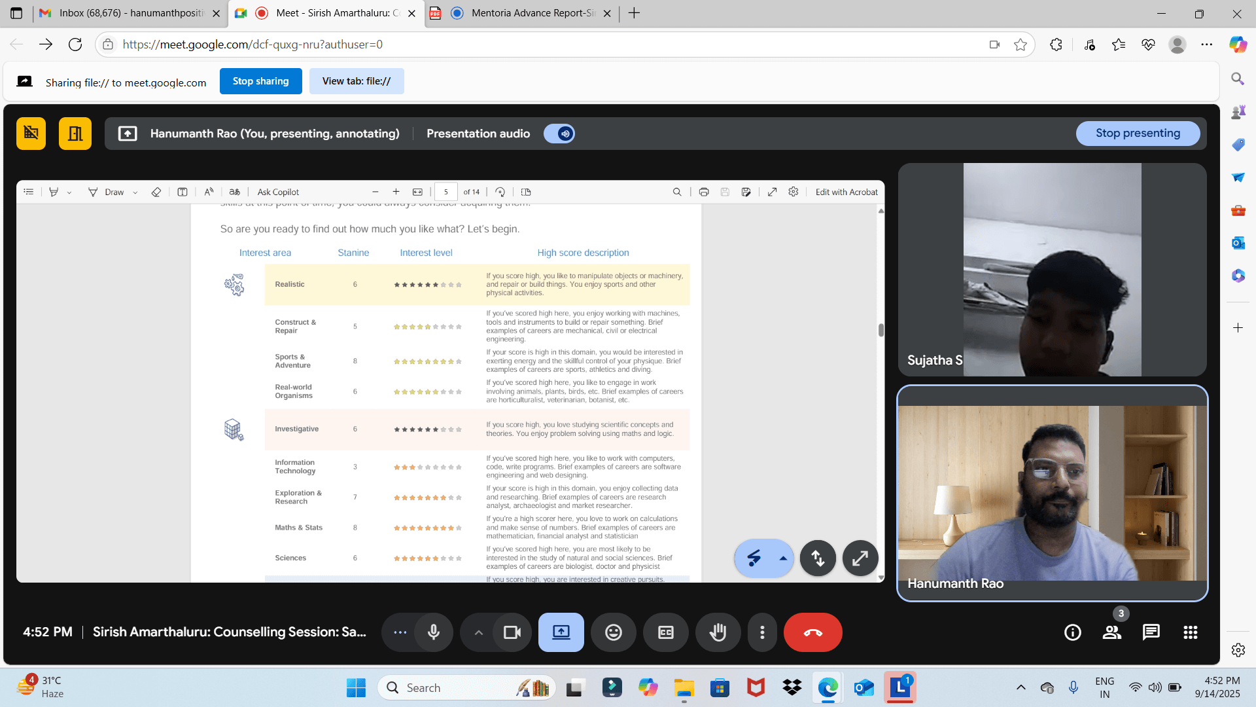Expand the Draw tool dropdown arrow

click(135, 192)
